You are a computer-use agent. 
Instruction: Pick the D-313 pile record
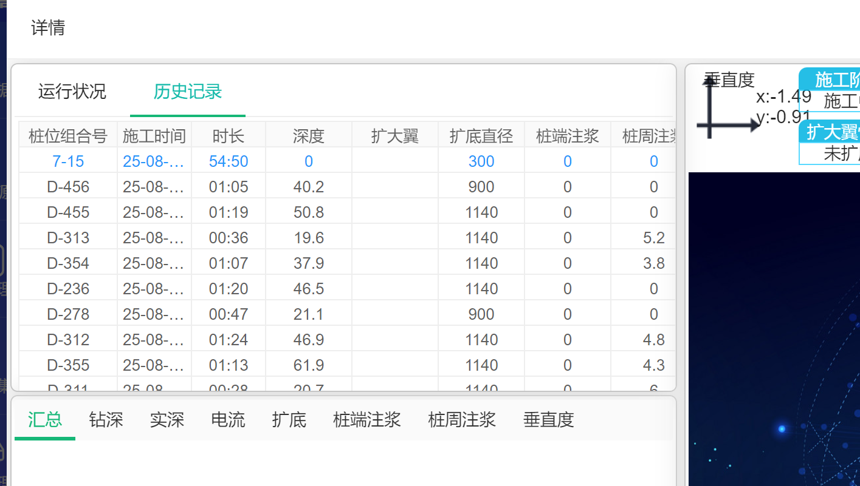[68, 238]
